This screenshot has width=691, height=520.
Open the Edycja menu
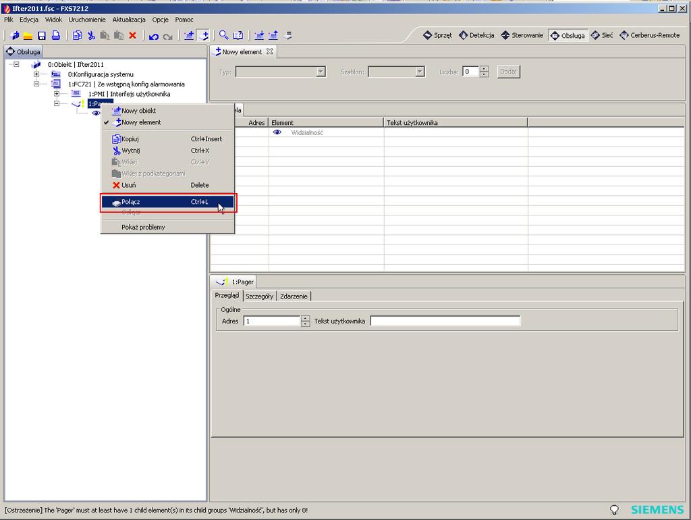click(28, 20)
